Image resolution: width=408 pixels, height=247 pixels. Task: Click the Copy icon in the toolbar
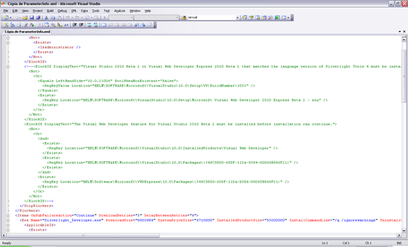[53, 17]
